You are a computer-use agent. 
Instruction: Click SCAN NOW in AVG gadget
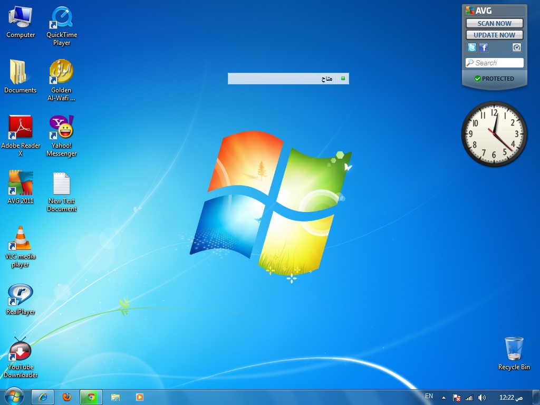pyautogui.click(x=494, y=23)
